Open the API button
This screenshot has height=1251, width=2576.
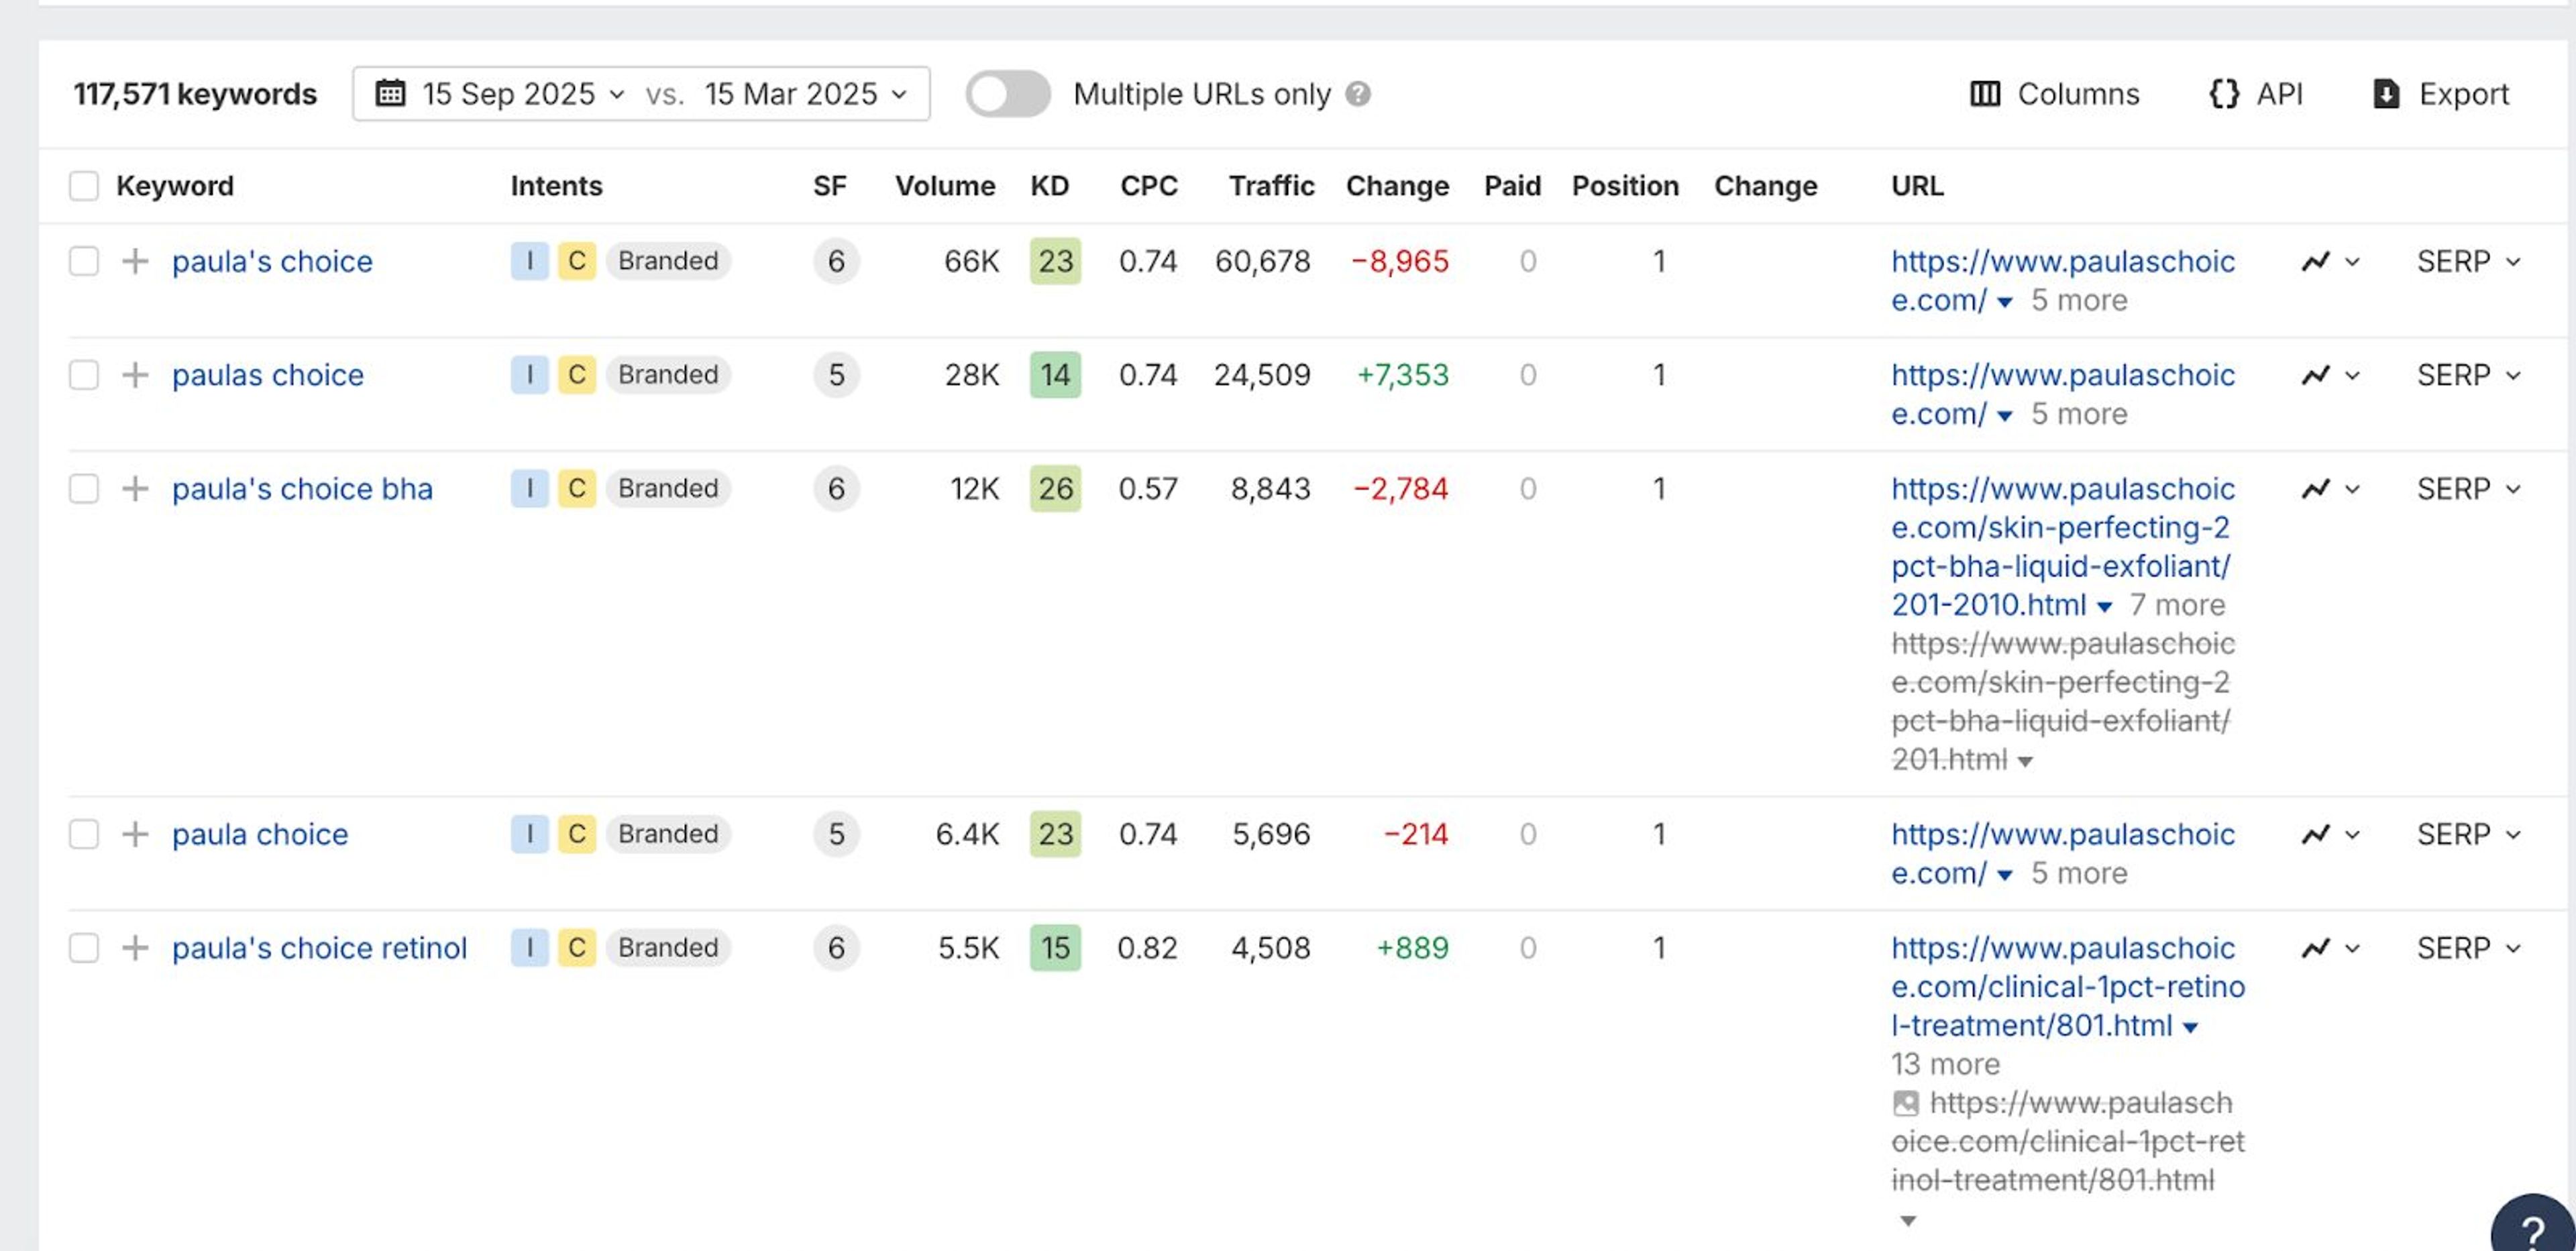coord(2256,94)
